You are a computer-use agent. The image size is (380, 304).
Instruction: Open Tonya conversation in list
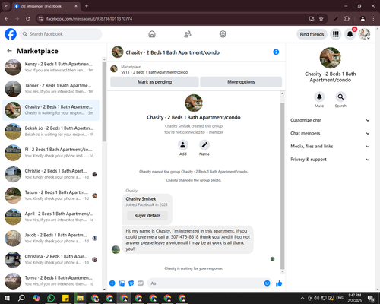pyautogui.click(x=51, y=281)
